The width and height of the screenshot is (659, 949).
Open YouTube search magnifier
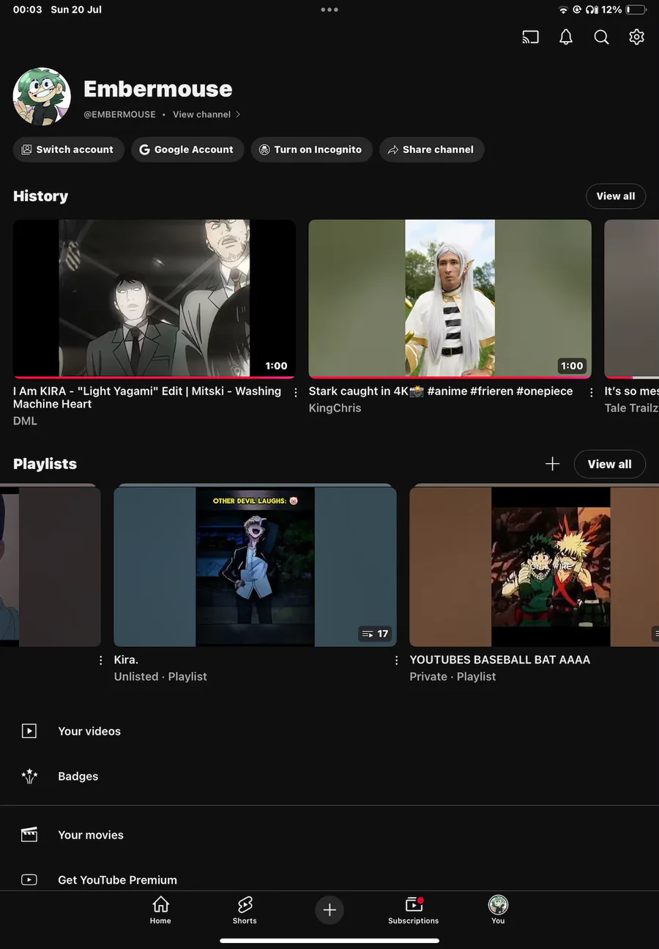[601, 37]
